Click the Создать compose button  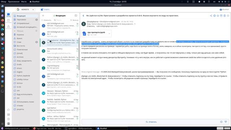pos(45,9)
